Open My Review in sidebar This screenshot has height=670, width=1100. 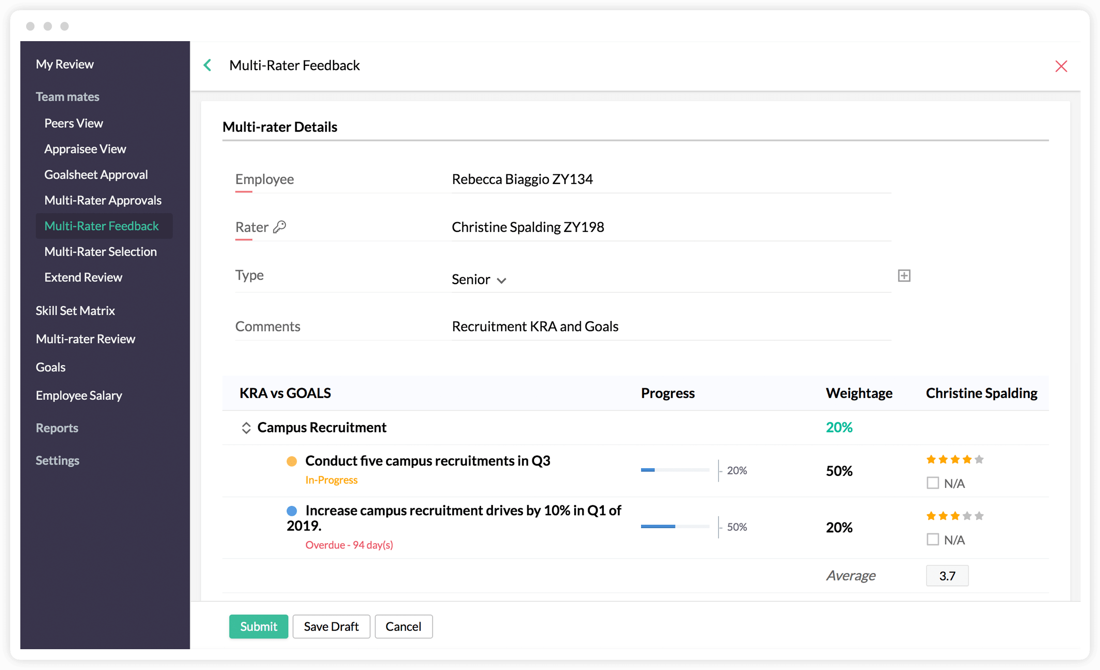(x=65, y=64)
